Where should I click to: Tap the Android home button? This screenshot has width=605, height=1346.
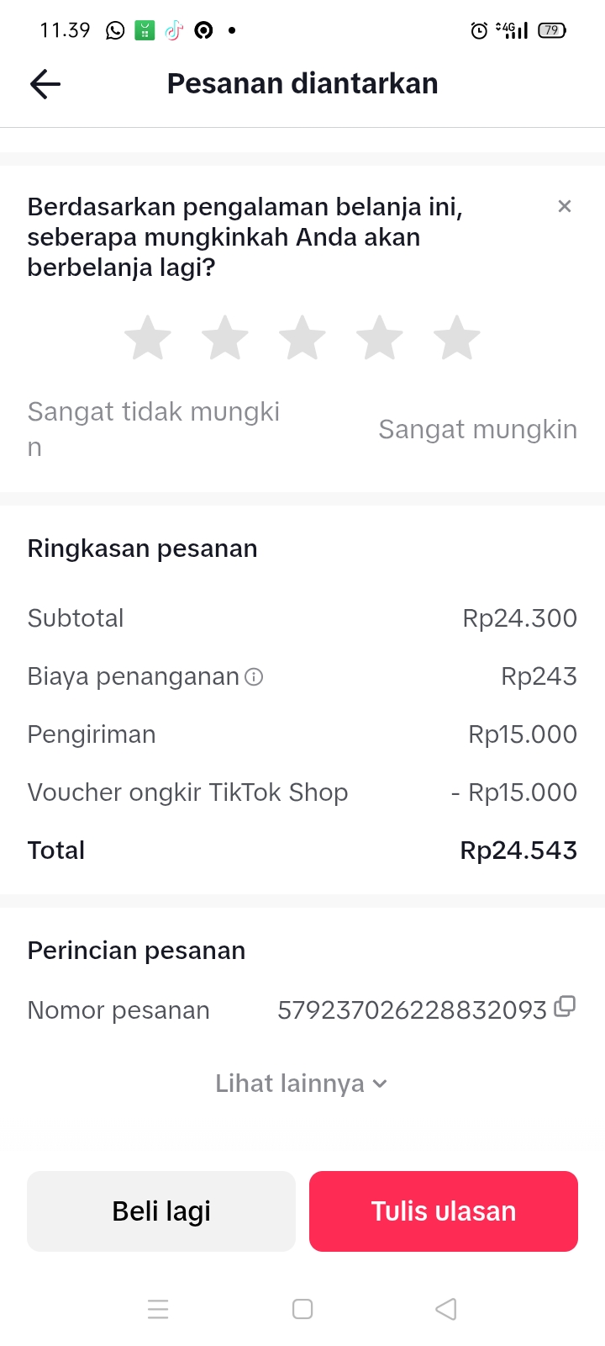coord(302,1309)
